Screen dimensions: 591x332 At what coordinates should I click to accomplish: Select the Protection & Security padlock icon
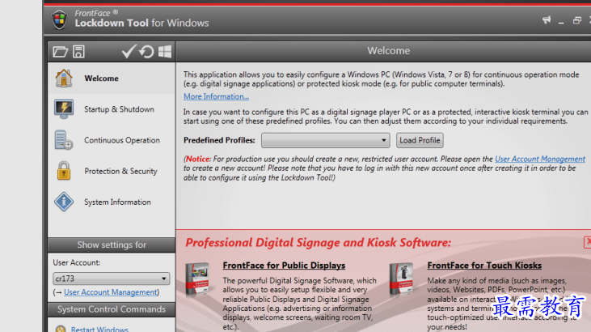coord(64,171)
